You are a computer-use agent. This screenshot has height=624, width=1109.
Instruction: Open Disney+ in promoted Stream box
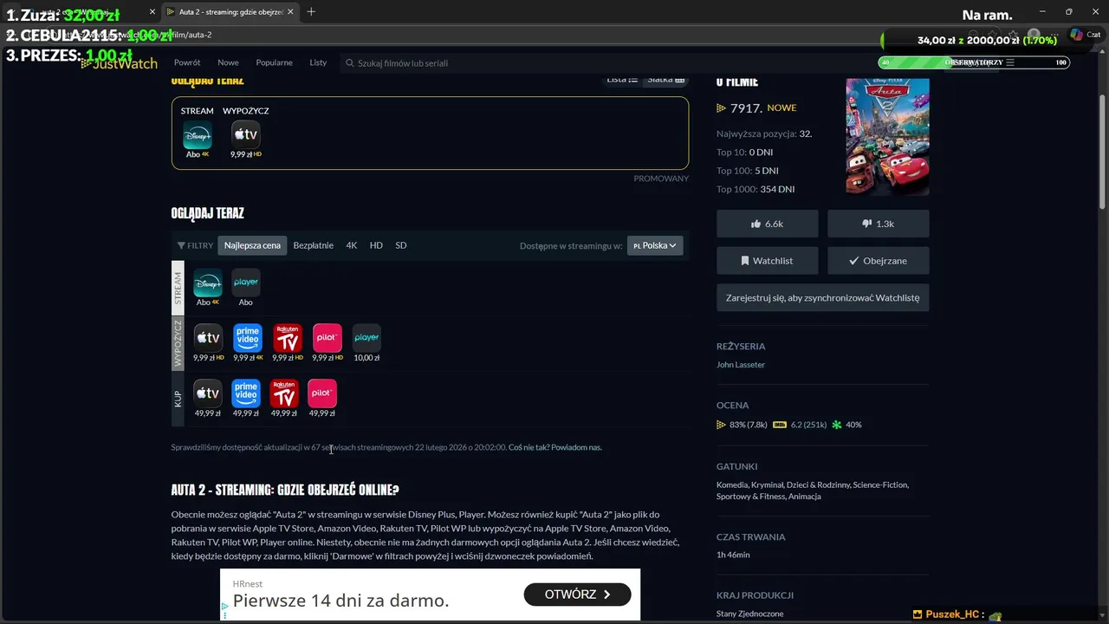pyautogui.click(x=198, y=135)
